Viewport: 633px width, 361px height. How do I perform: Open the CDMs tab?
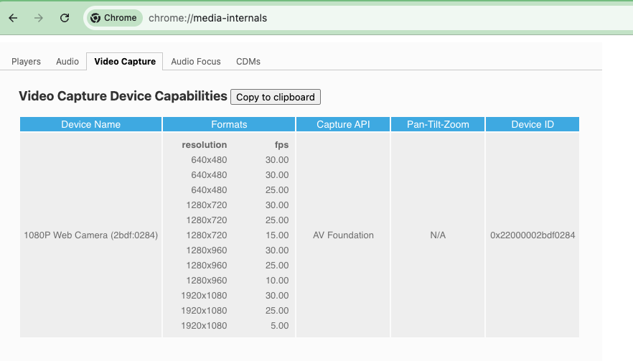[x=248, y=62]
